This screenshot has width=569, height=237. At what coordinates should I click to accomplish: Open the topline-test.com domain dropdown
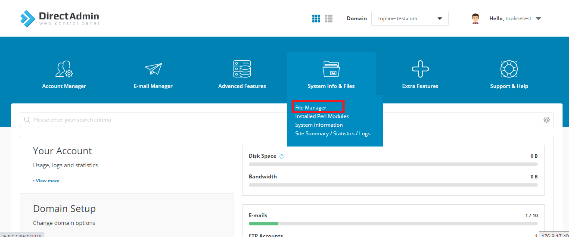click(410, 19)
